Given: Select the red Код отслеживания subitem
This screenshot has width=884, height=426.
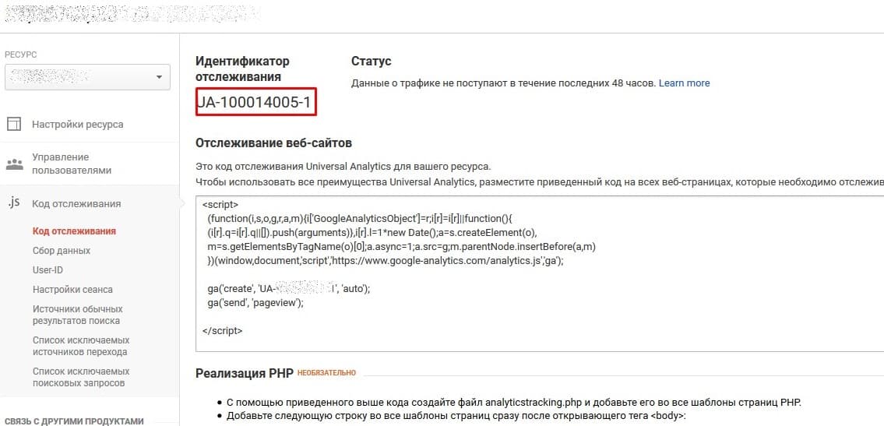Looking at the screenshot, I should click(75, 231).
